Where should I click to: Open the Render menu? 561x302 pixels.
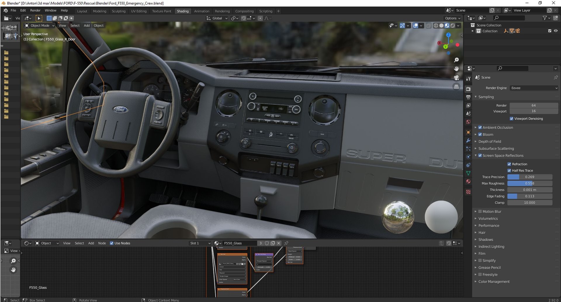point(35,11)
